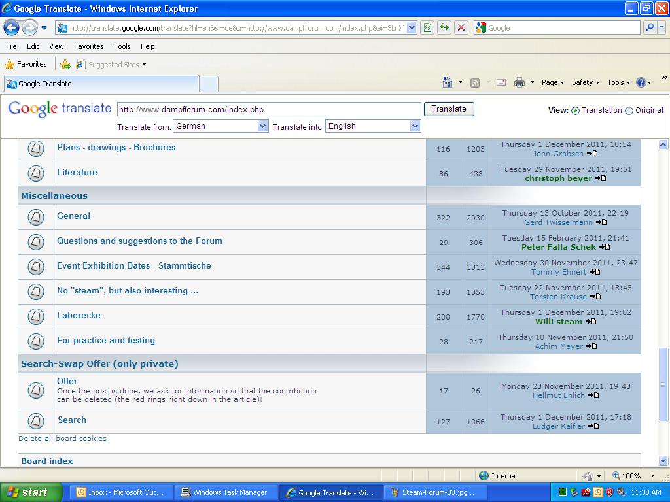This screenshot has width=670, height=502.
Task: Open the Literature forum link
Action: tap(77, 172)
